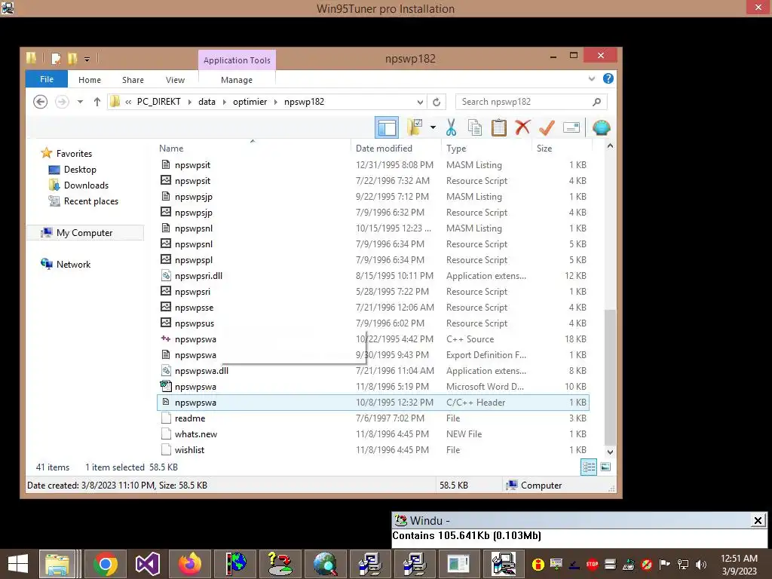Toggle the navigation pane layout button
772x579 pixels.
pyautogui.click(x=387, y=127)
